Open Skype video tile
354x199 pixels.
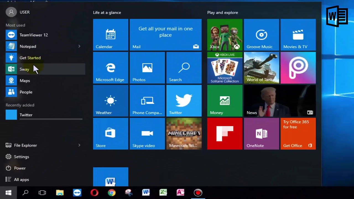click(147, 134)
